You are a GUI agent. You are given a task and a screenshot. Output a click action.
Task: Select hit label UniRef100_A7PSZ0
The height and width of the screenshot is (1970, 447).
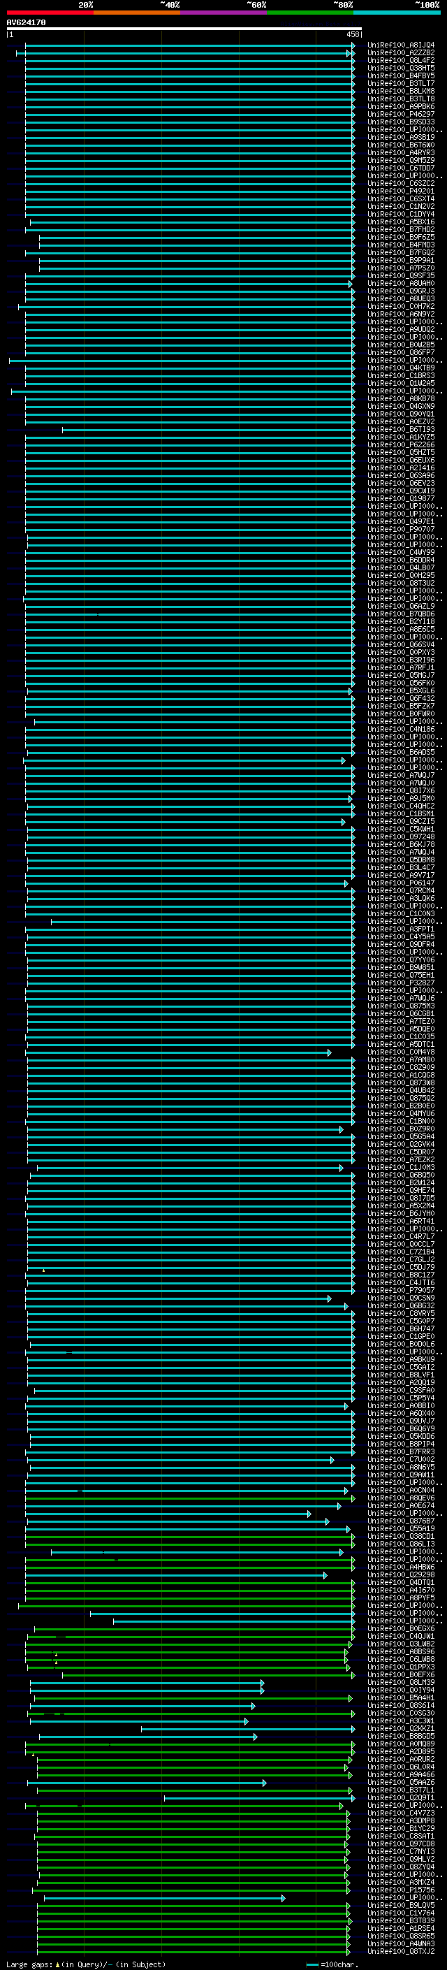[x=400, y=268]
